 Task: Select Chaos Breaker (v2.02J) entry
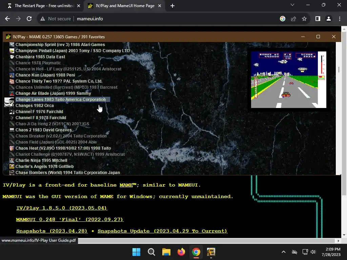[61, 136]
